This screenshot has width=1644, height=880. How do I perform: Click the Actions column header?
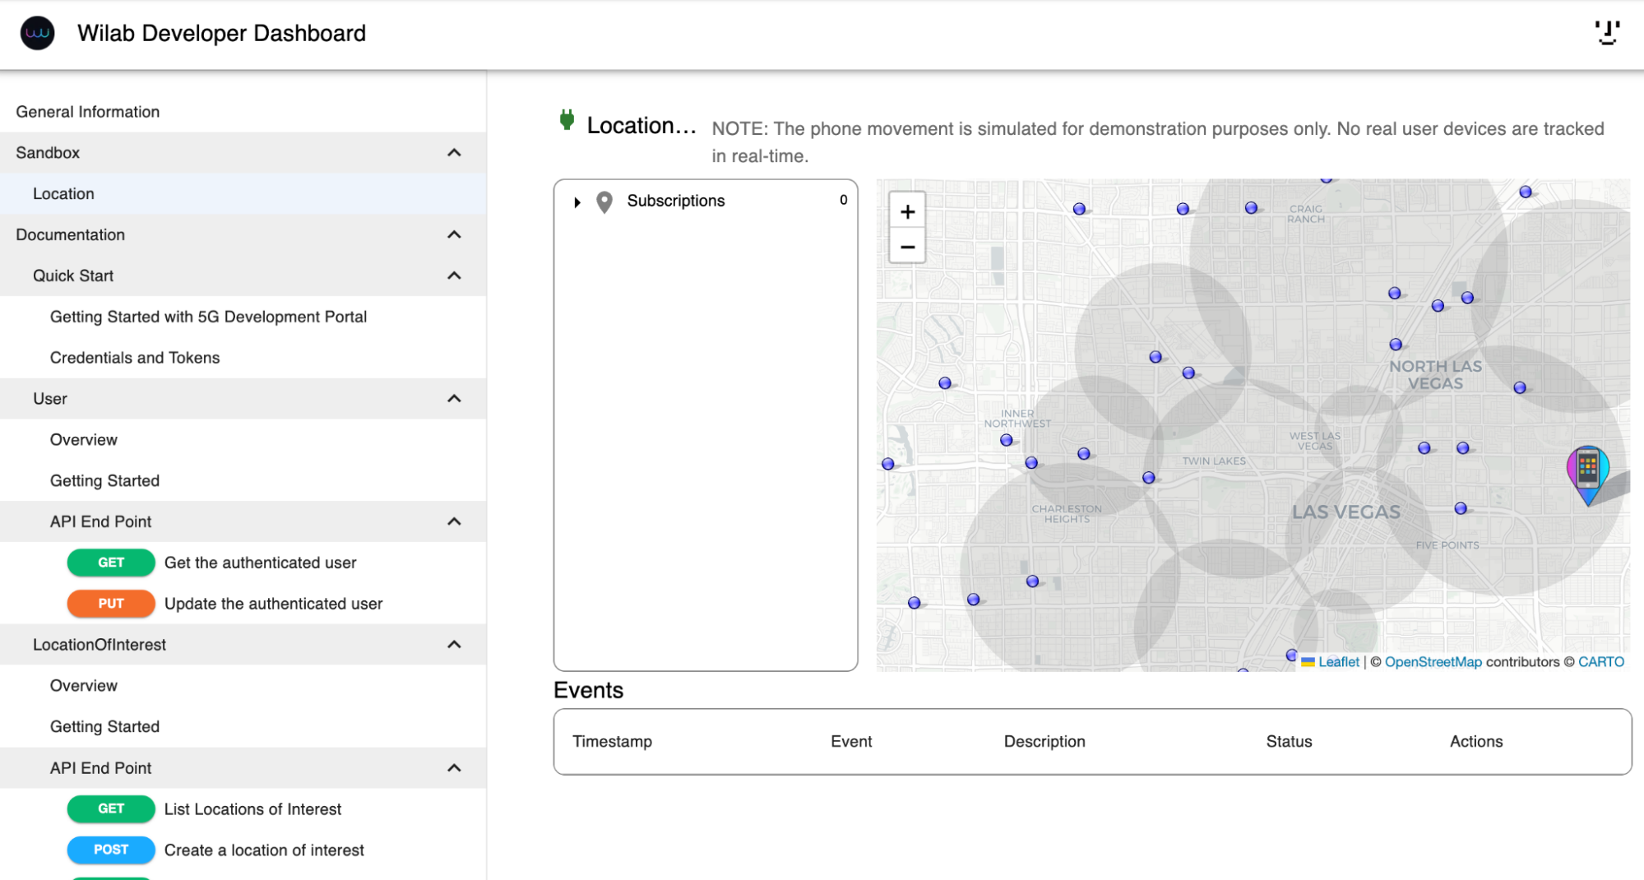1476,742
